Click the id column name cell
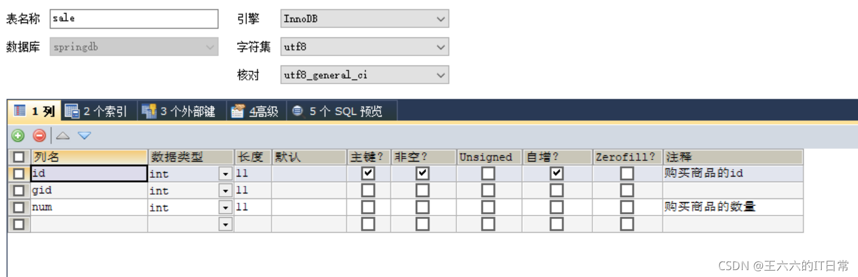 [89, 173]
